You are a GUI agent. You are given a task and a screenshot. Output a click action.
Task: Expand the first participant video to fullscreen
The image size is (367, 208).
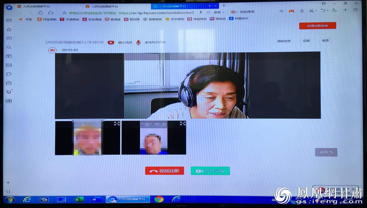tap(116, 123)
